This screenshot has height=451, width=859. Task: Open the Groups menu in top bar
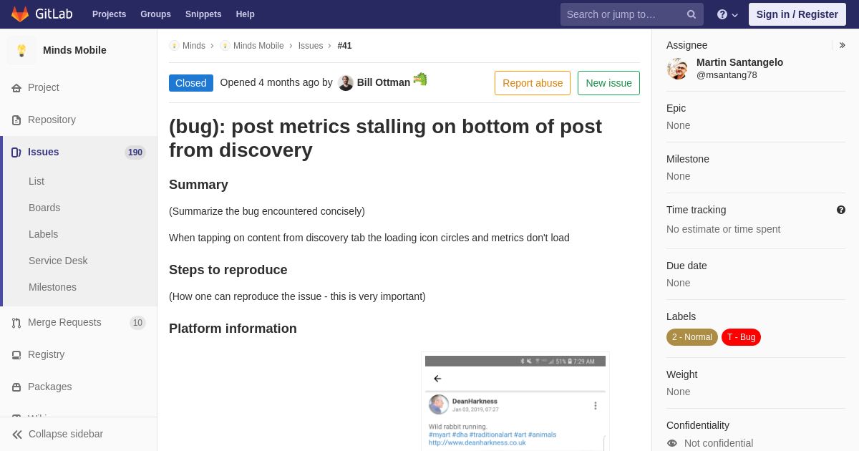point(155,14)
